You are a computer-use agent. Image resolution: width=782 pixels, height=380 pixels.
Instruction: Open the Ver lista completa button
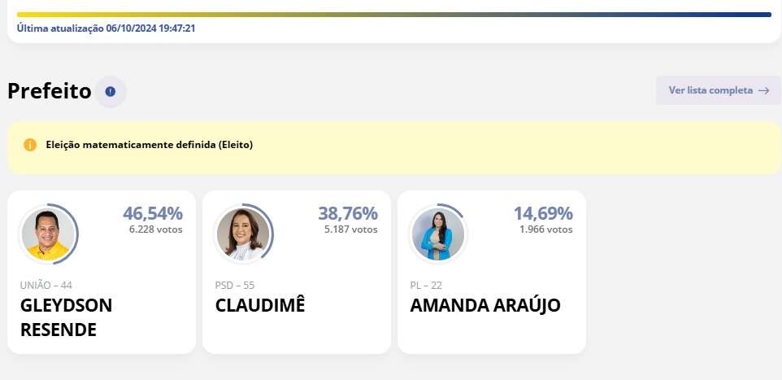point(718,90)
